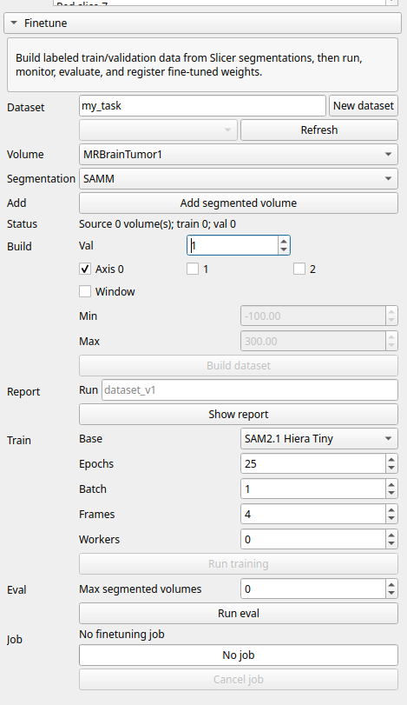Click the Show report button
The image size is (407, 705).
tap(239, 414)
